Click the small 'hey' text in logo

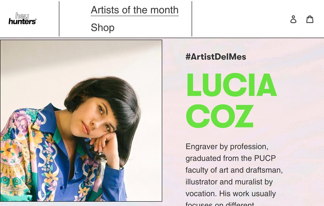coord(22,16)
